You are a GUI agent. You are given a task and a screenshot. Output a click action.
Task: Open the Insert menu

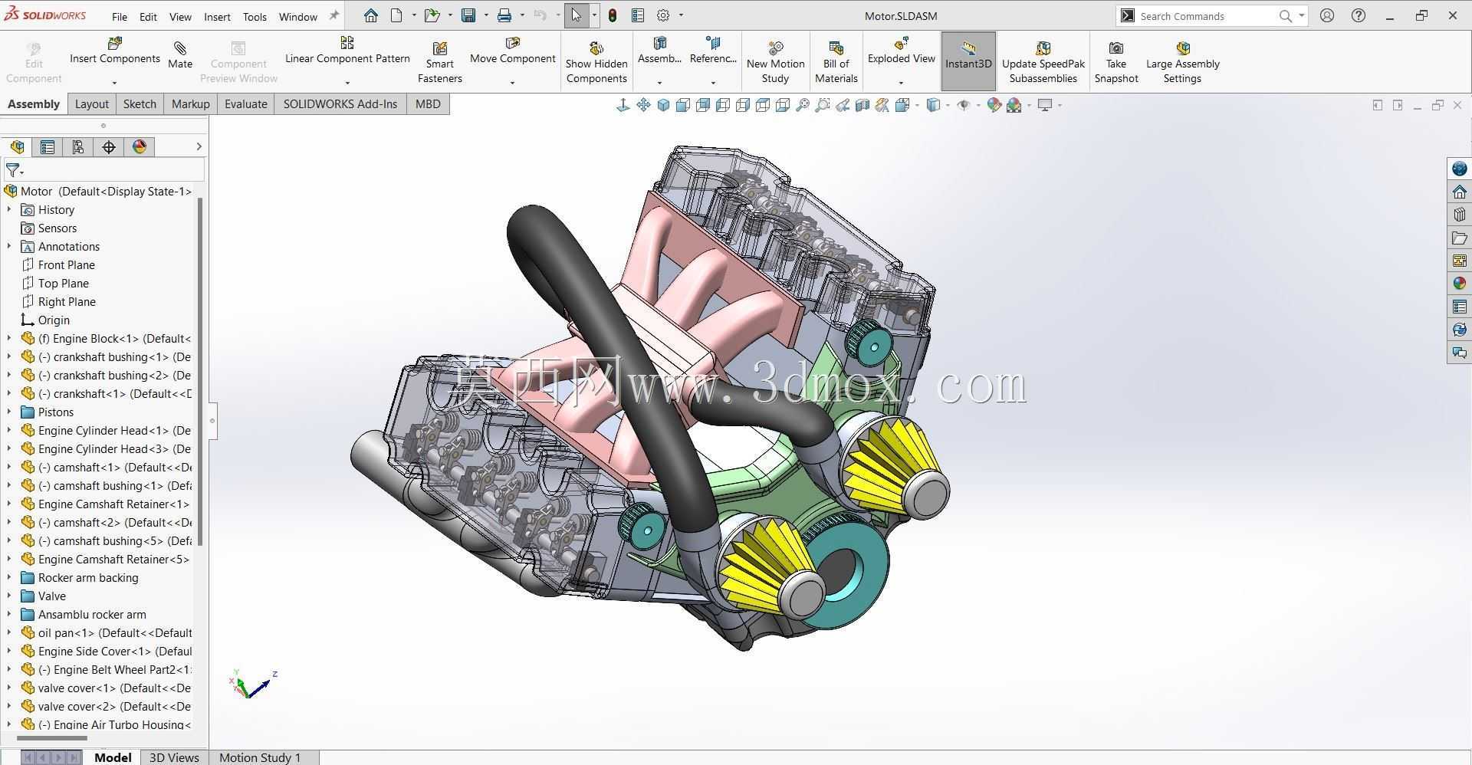pyautogui.click(x=217, y=16)
